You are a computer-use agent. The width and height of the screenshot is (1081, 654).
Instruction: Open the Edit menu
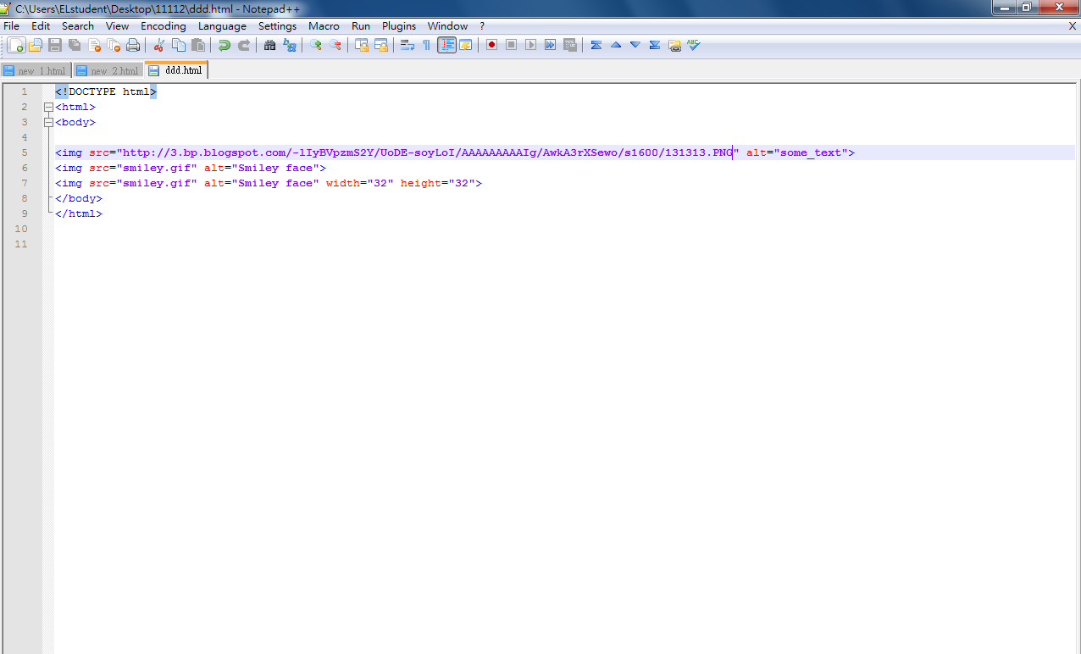click(41, 26)
